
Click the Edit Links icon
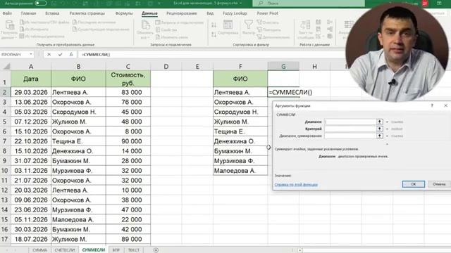158,37
